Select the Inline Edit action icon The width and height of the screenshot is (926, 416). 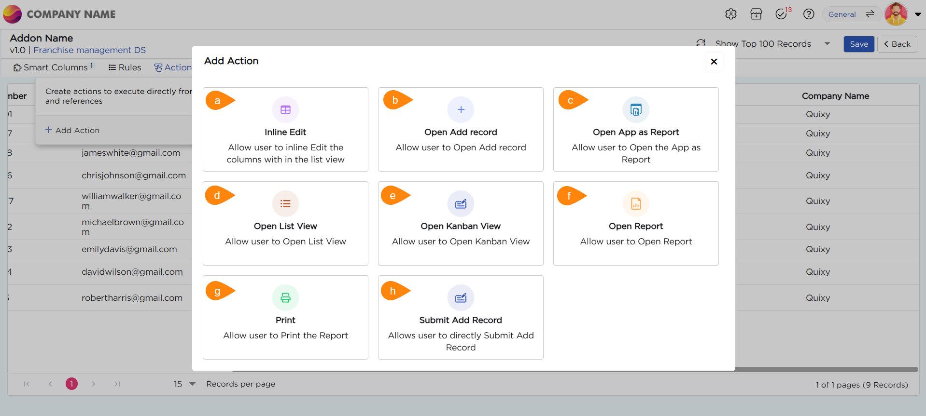285,110
